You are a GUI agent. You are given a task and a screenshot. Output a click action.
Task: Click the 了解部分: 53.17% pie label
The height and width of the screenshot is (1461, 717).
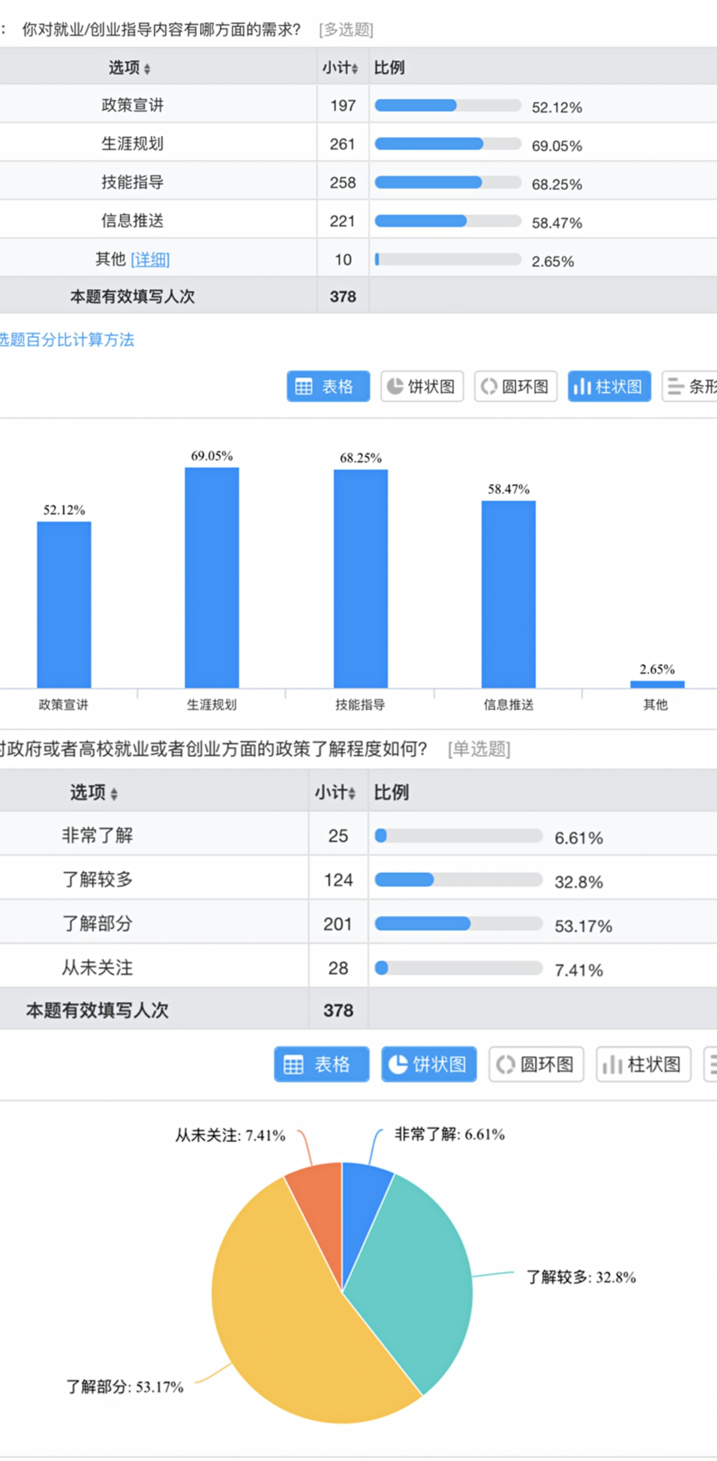[125, 1387]
